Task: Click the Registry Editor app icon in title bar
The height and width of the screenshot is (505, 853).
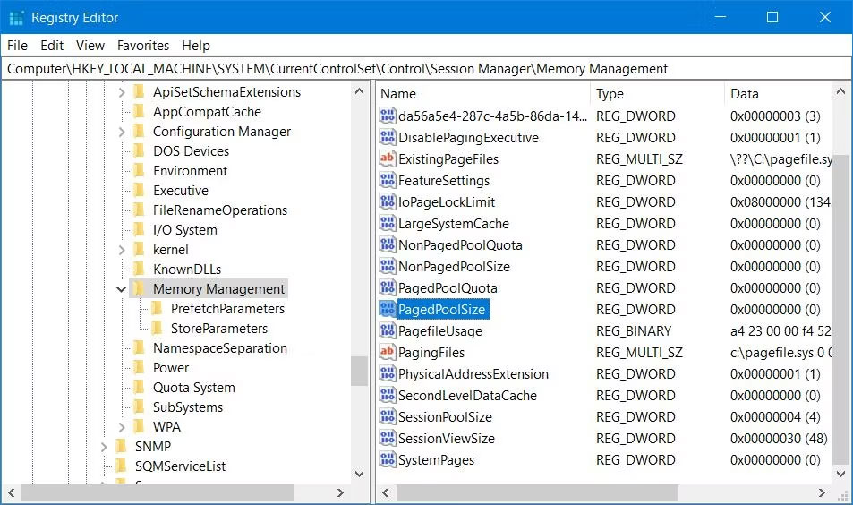Action: click(x=16, y=18)
